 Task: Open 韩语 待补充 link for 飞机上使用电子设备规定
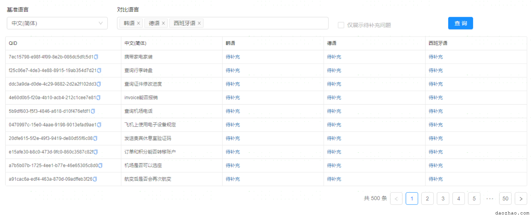pyautogui.click(x=233, y=125)
